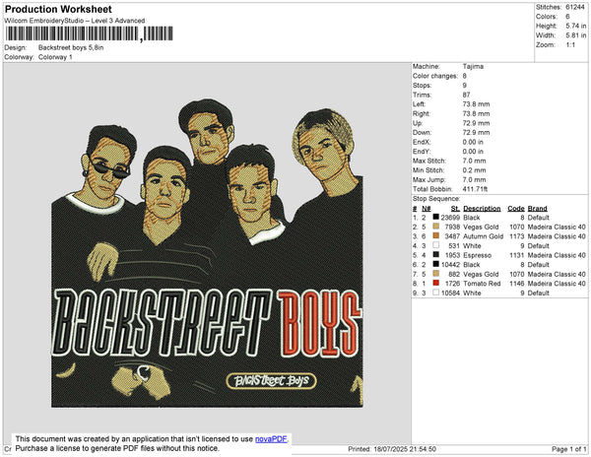Click the stitch count "7938" in row 2
Image resolution: width=591 pixels, height=457 pixels.
point(452,227)
